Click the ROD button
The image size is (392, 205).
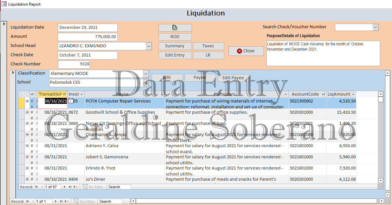[175, 37]
